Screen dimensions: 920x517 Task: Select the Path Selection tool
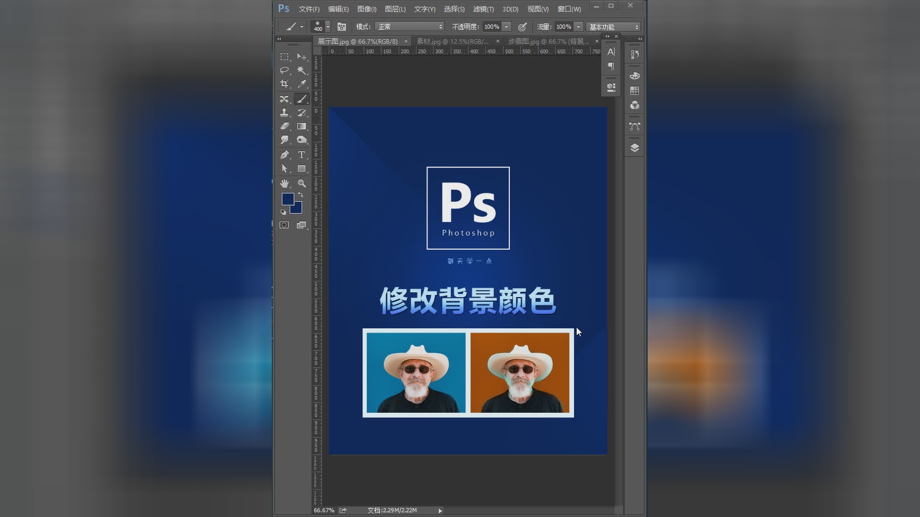pos(284,168)
